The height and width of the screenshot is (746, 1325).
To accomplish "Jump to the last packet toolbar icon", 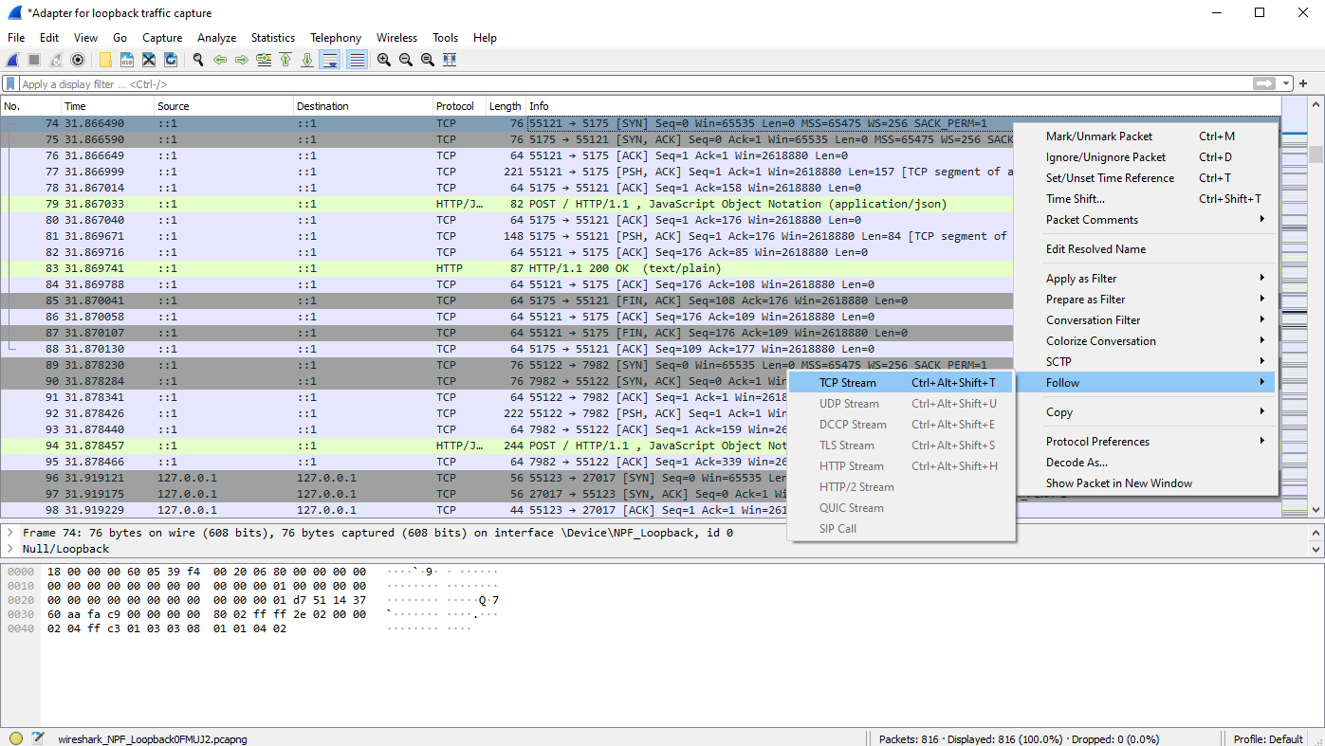I will pos(307,60).
